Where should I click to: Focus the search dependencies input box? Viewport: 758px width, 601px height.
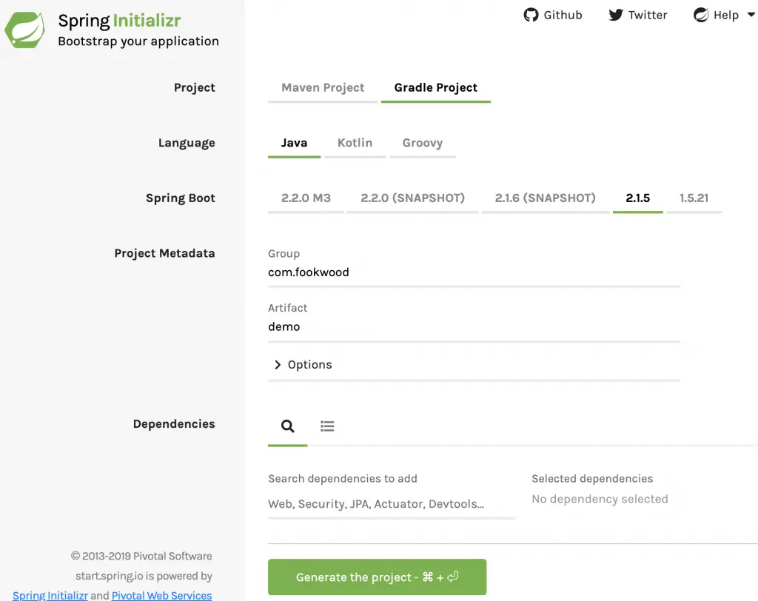[391, 504]
